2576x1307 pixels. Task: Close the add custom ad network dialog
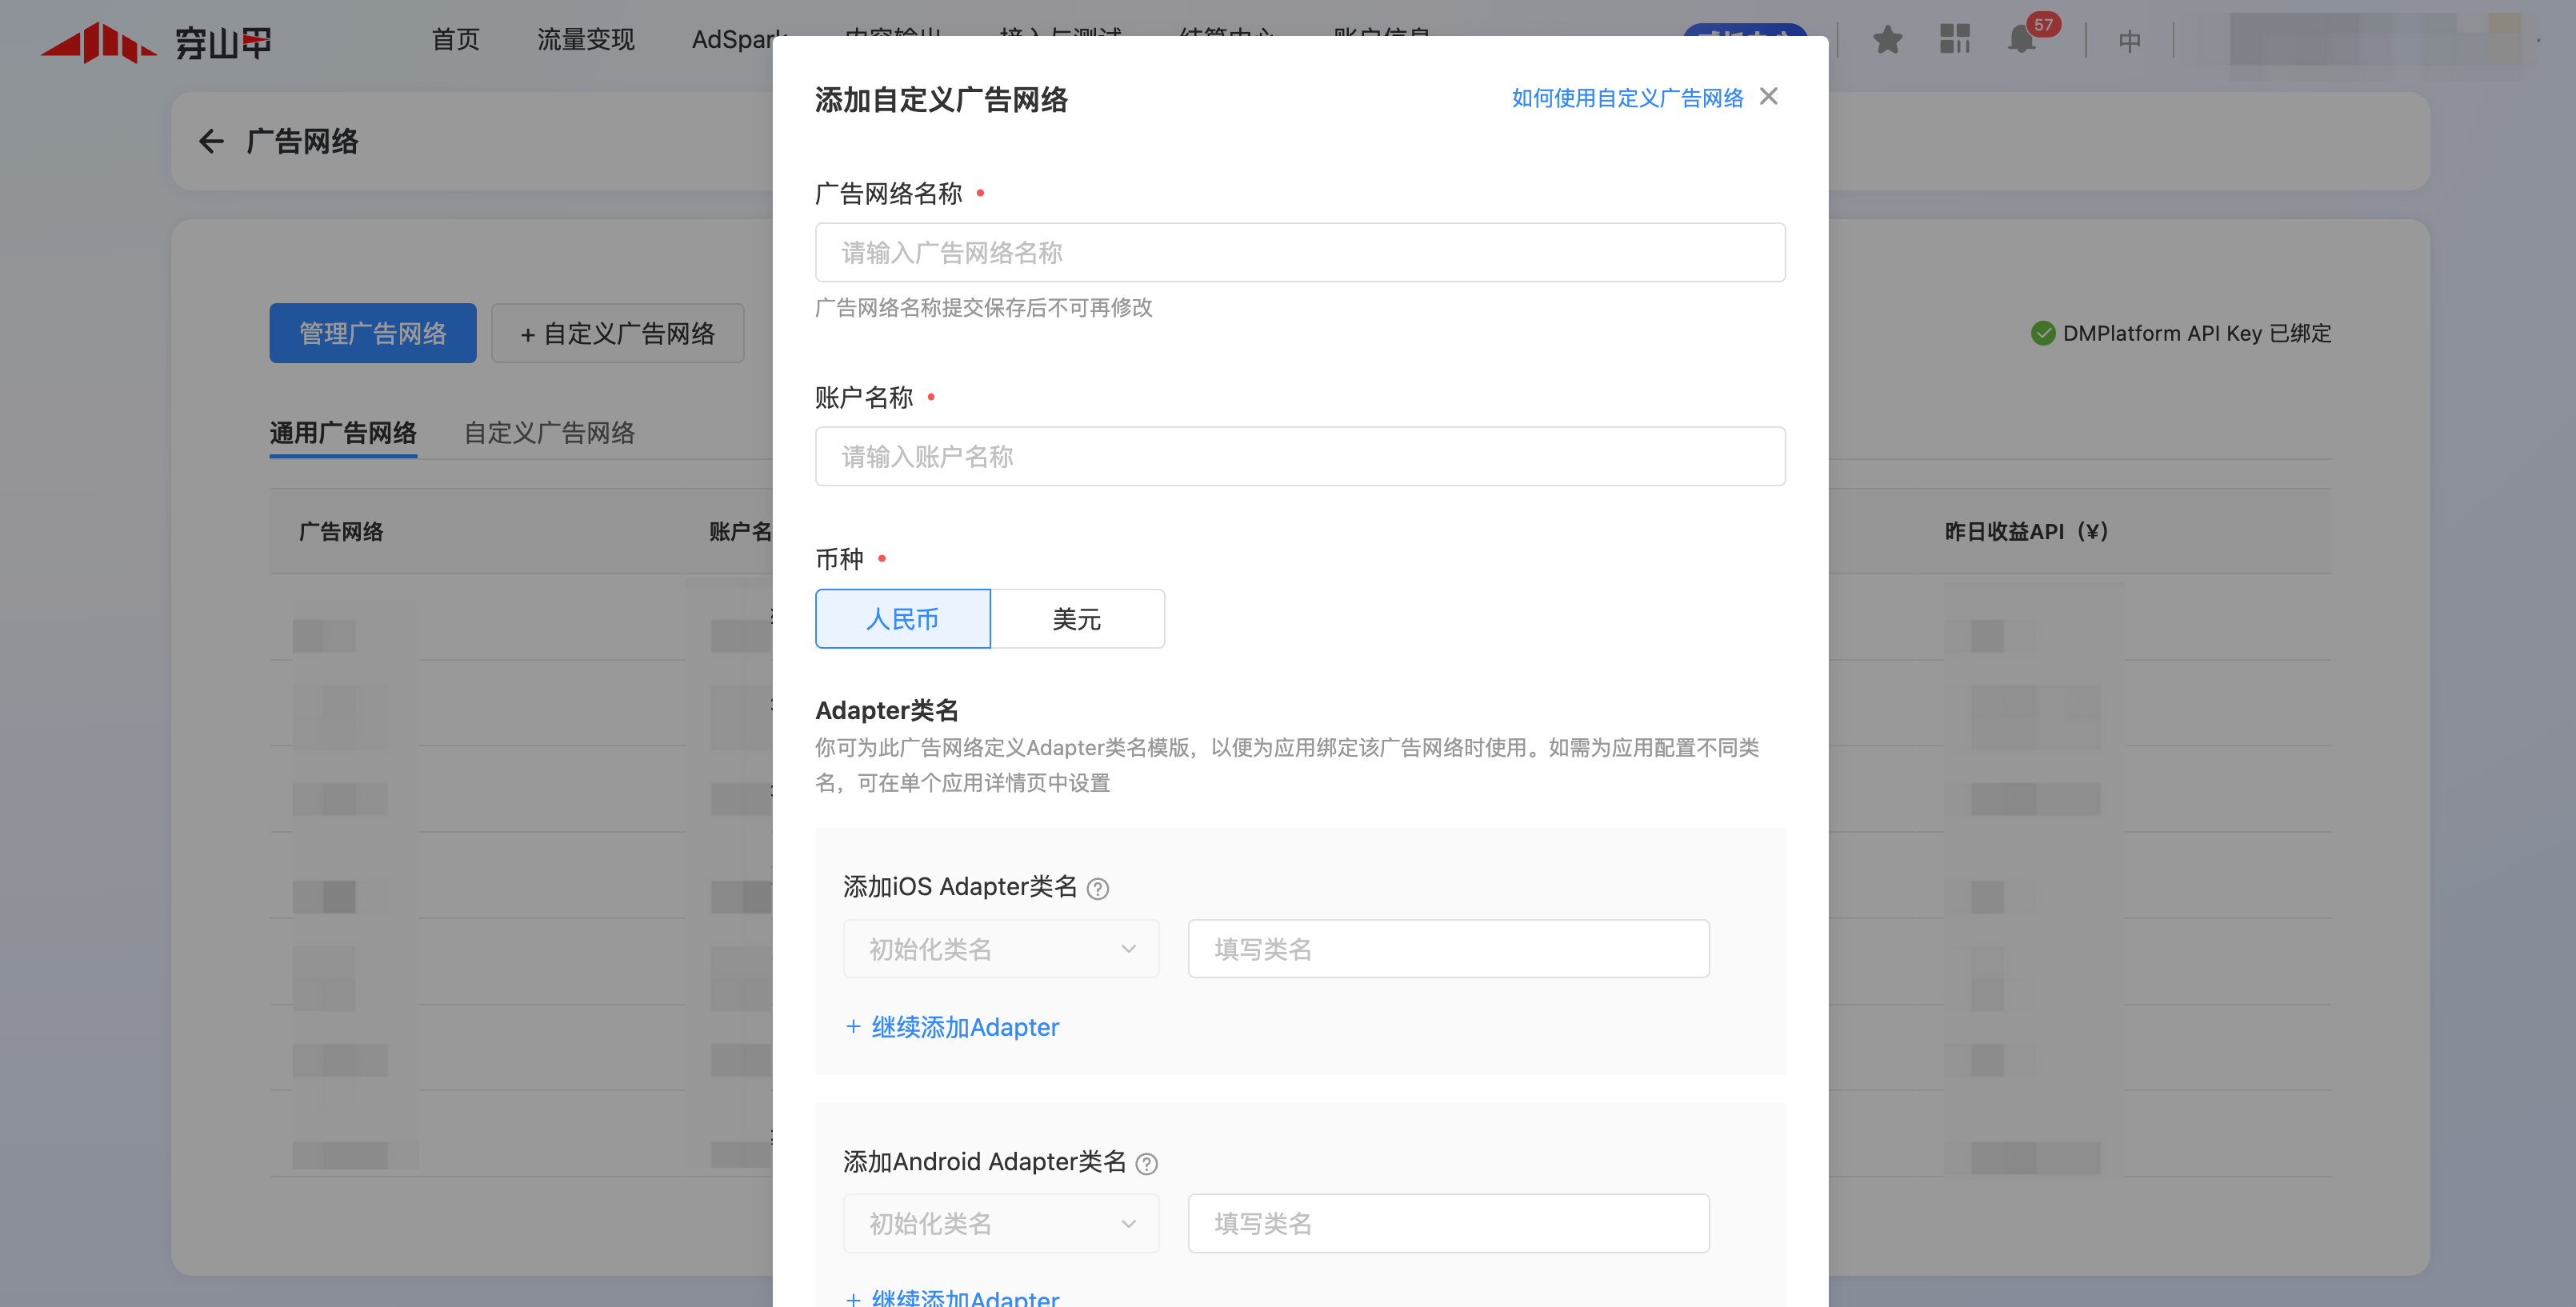point(1769,97)
